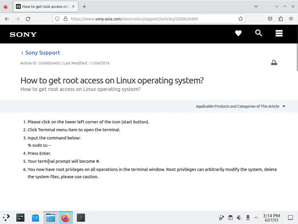Image resolution: width=298 pixels, height=224 pixels.
Task: Switch to Firefox in the taskbar
Action: pos(66,218)
